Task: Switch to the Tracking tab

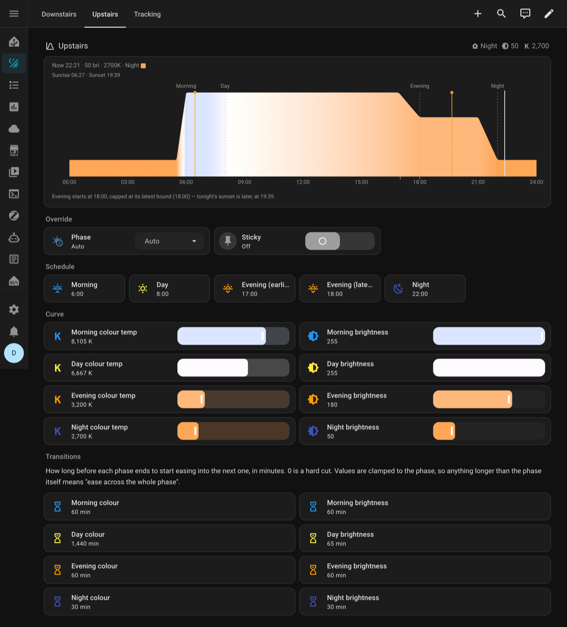Action: coord(147,14)
